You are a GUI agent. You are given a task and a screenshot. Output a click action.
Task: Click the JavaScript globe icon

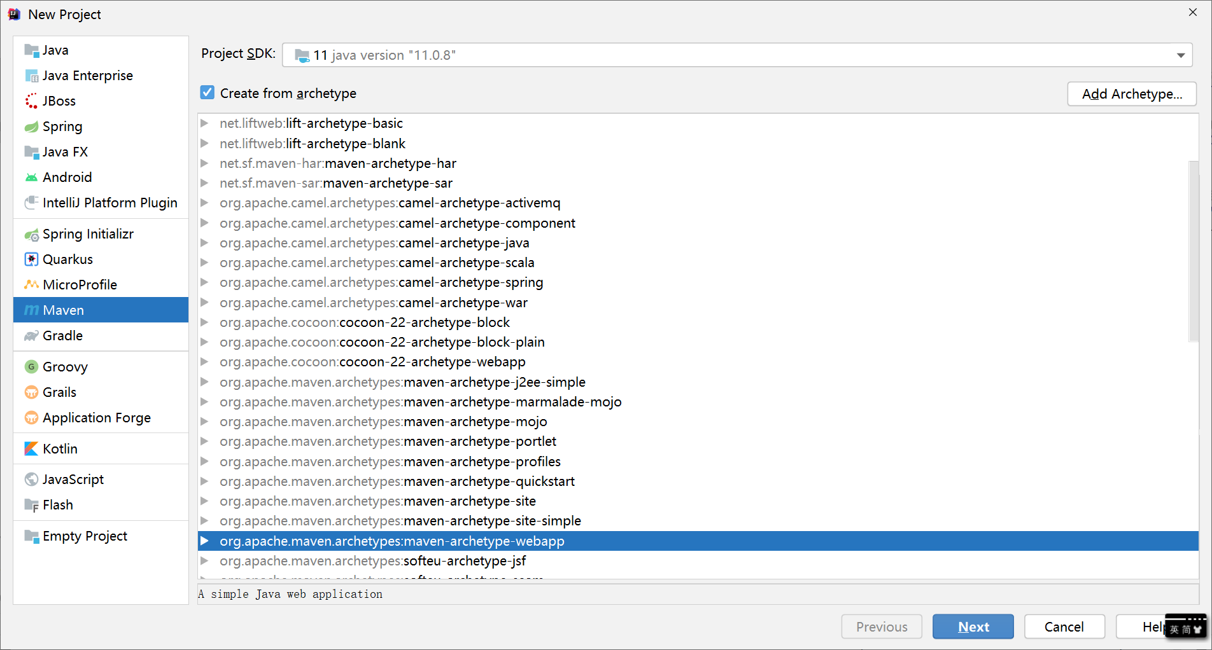click(31, 480)
